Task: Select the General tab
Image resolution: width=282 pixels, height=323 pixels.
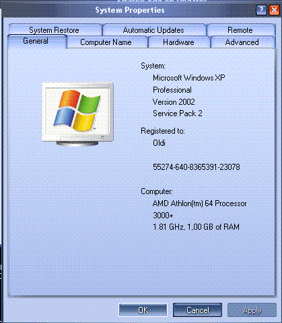Action: click(36, 41)
